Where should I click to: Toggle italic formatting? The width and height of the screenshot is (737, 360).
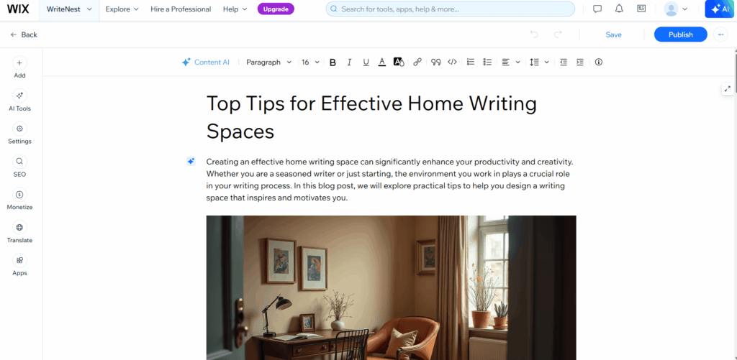[349, 62]
